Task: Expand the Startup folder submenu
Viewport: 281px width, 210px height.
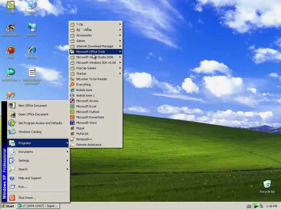Action: [96, 74]
